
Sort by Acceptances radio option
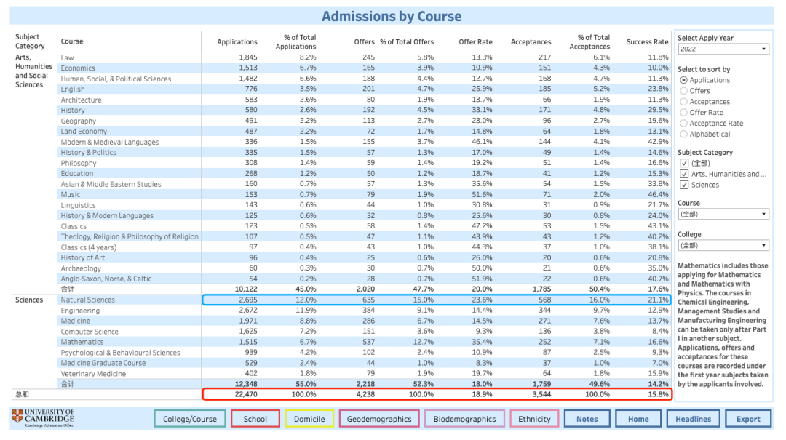pyautogui.click(x=683, y=102)
